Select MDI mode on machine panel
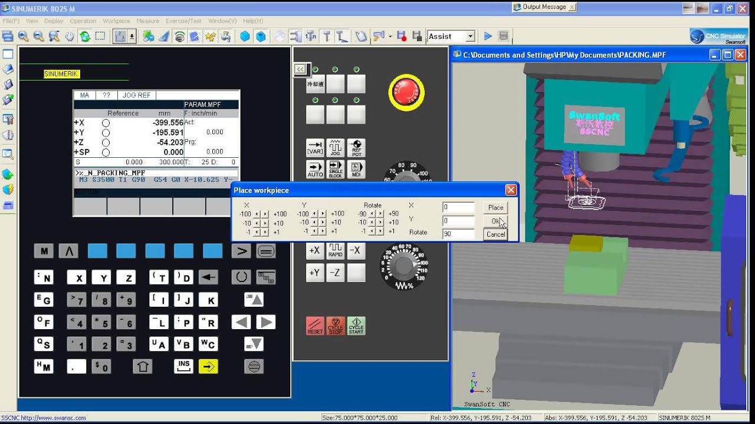Image resolution: width=755 pixels, height=424 pixels. pos(356,170)
